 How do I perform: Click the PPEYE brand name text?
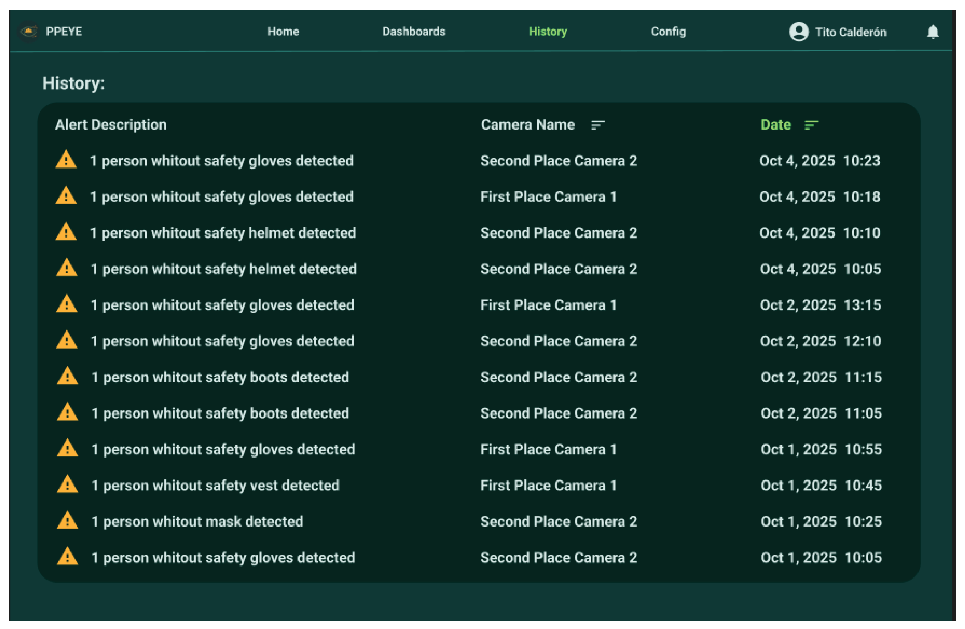(x=64, y=32)
